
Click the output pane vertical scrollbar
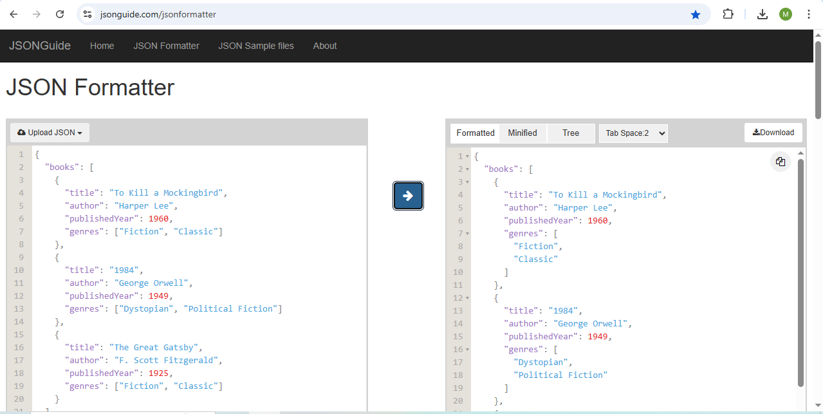point(800,272)
